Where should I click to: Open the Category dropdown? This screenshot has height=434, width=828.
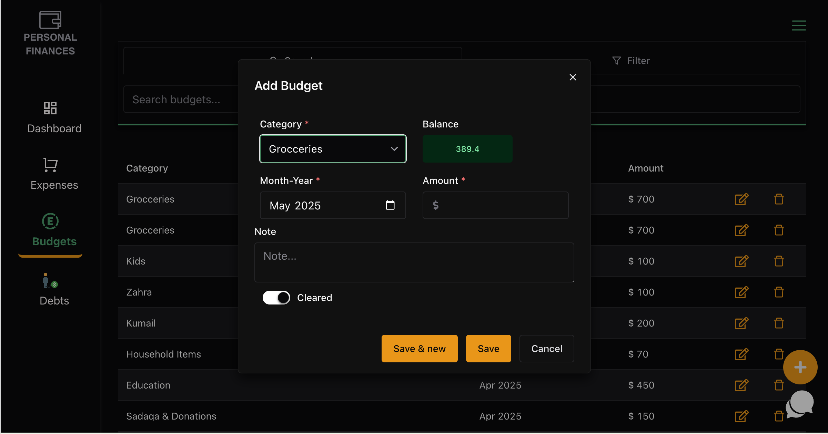click(x=332, y=149)
